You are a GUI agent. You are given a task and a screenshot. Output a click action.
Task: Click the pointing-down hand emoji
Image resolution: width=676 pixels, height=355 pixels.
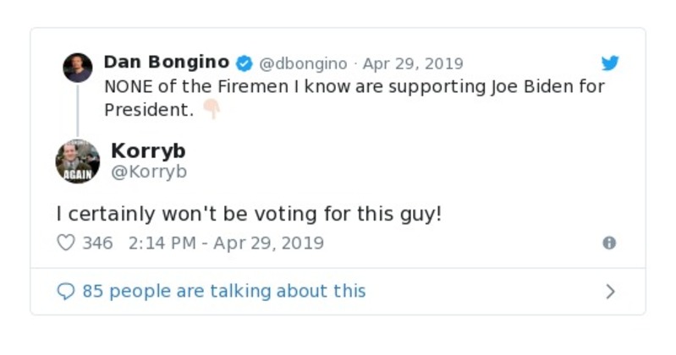tap(211, 110)
